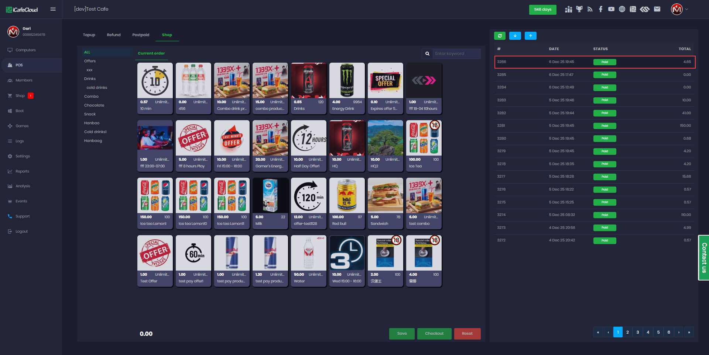Open the RSS feed icon
709x355 pixels.
point(590,9)
